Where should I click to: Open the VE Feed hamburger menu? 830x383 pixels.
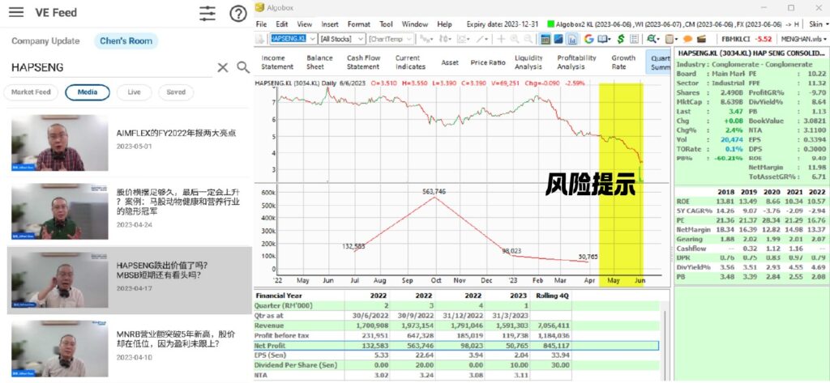point(16,12)
